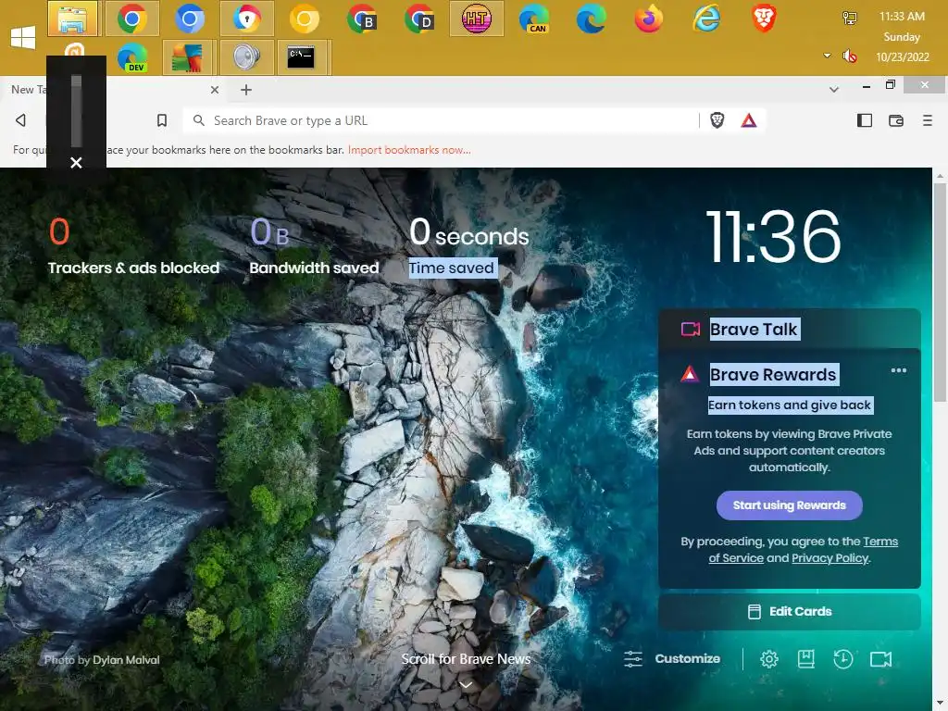Open the Customize dashboard button

click(x=672, y=658)
